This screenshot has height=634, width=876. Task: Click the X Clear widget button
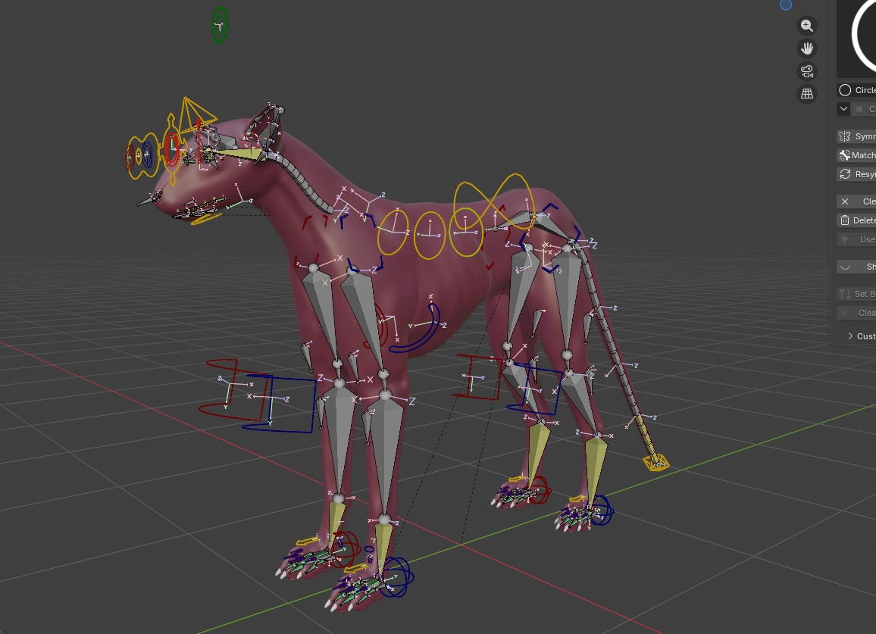(x=856, y=201)
